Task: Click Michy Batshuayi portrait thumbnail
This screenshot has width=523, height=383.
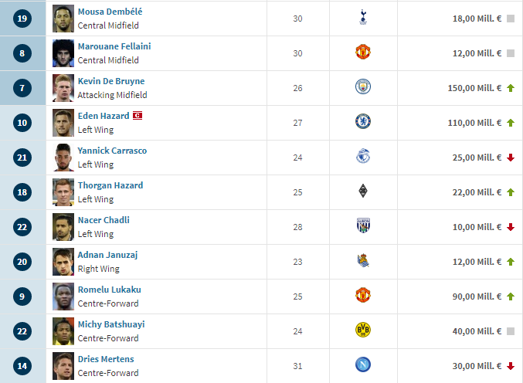Action: pyautogui.click(x=63, y=331)
